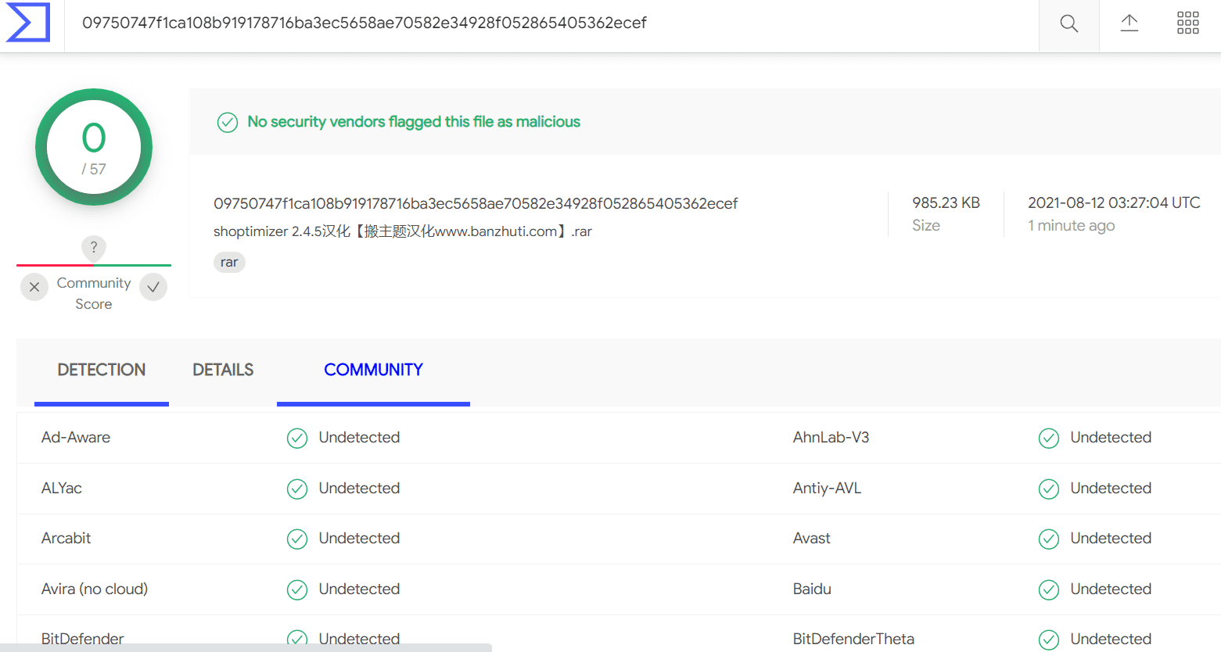The height and width of the screenshot is (652, 1221).
Task: Click the search magnifier icon
Action: 1068,23
